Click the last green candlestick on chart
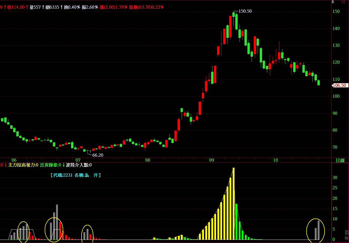This screenshot has height=243, width=349. pos(319,83)
